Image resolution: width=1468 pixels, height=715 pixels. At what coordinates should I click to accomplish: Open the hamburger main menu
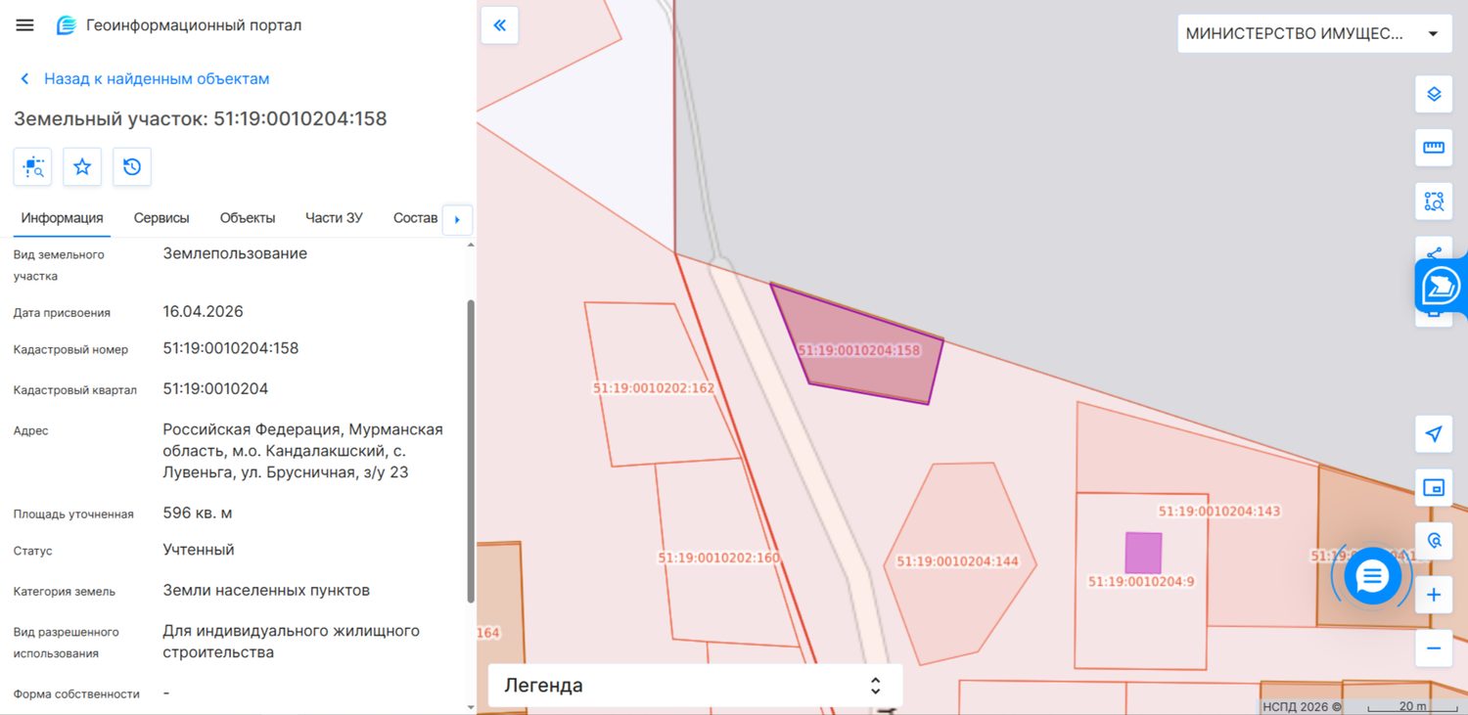pyautogui.click(x=24, y=25)
